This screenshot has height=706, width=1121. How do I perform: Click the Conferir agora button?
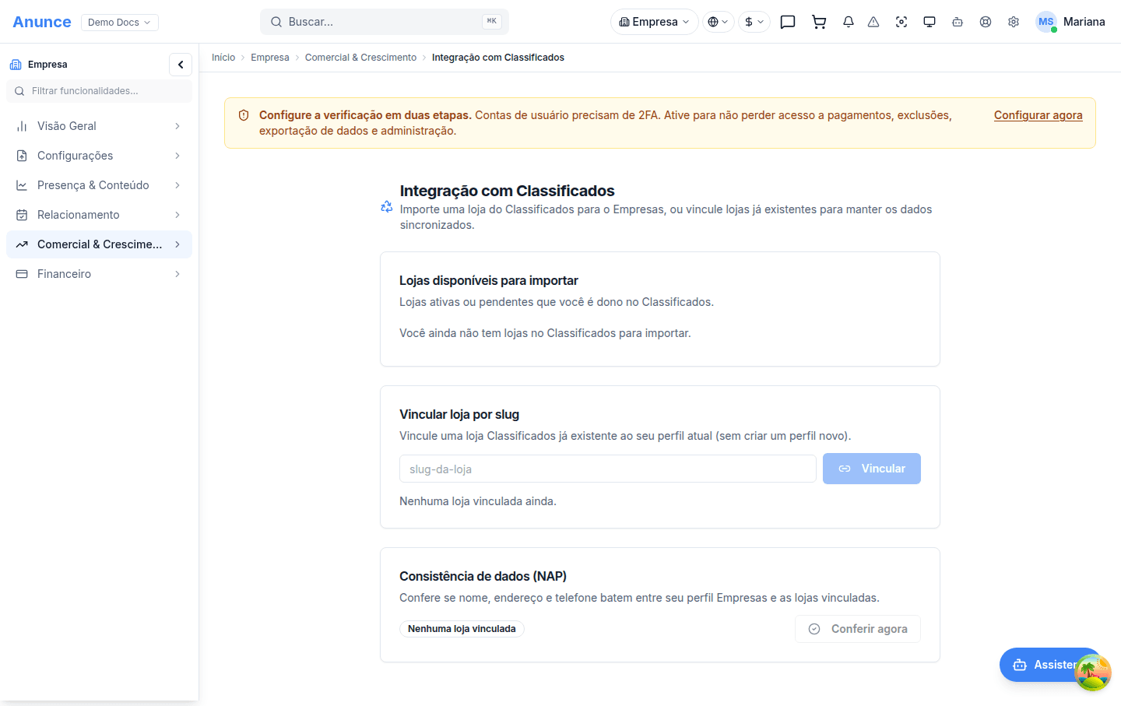858,629
